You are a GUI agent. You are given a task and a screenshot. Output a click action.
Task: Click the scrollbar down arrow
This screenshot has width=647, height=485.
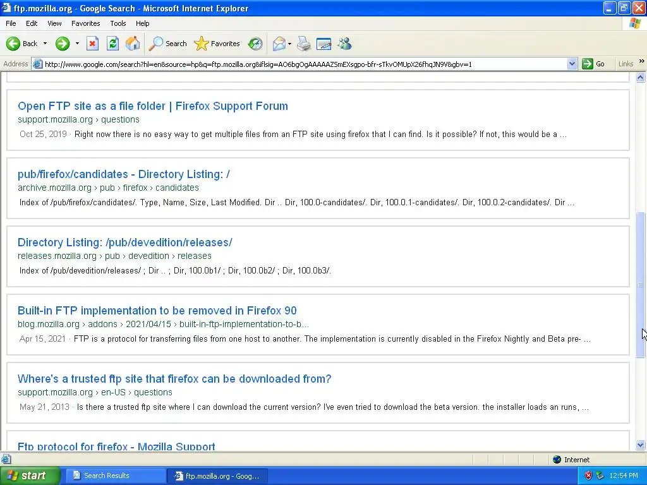click(x=641, y=445)
